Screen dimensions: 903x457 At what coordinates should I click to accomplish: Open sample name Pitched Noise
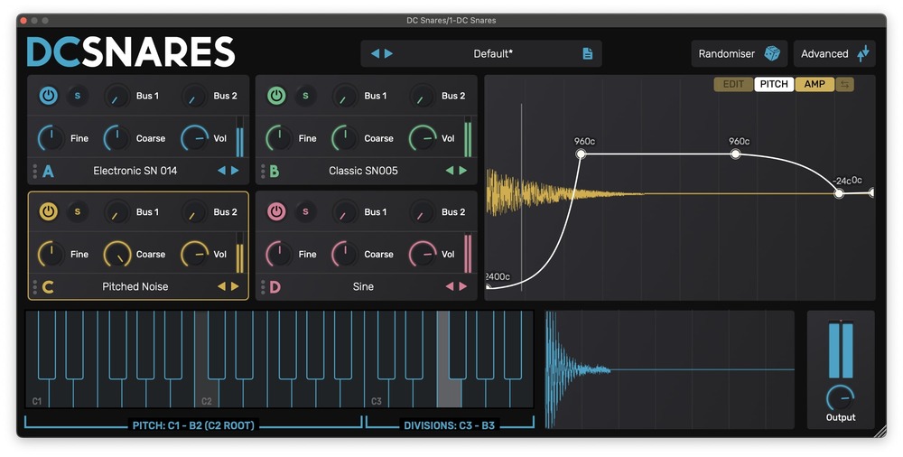[x=135, y=286]
